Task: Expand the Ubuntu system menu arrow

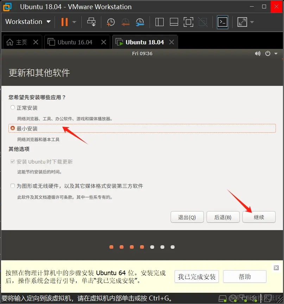Action: 276,54
